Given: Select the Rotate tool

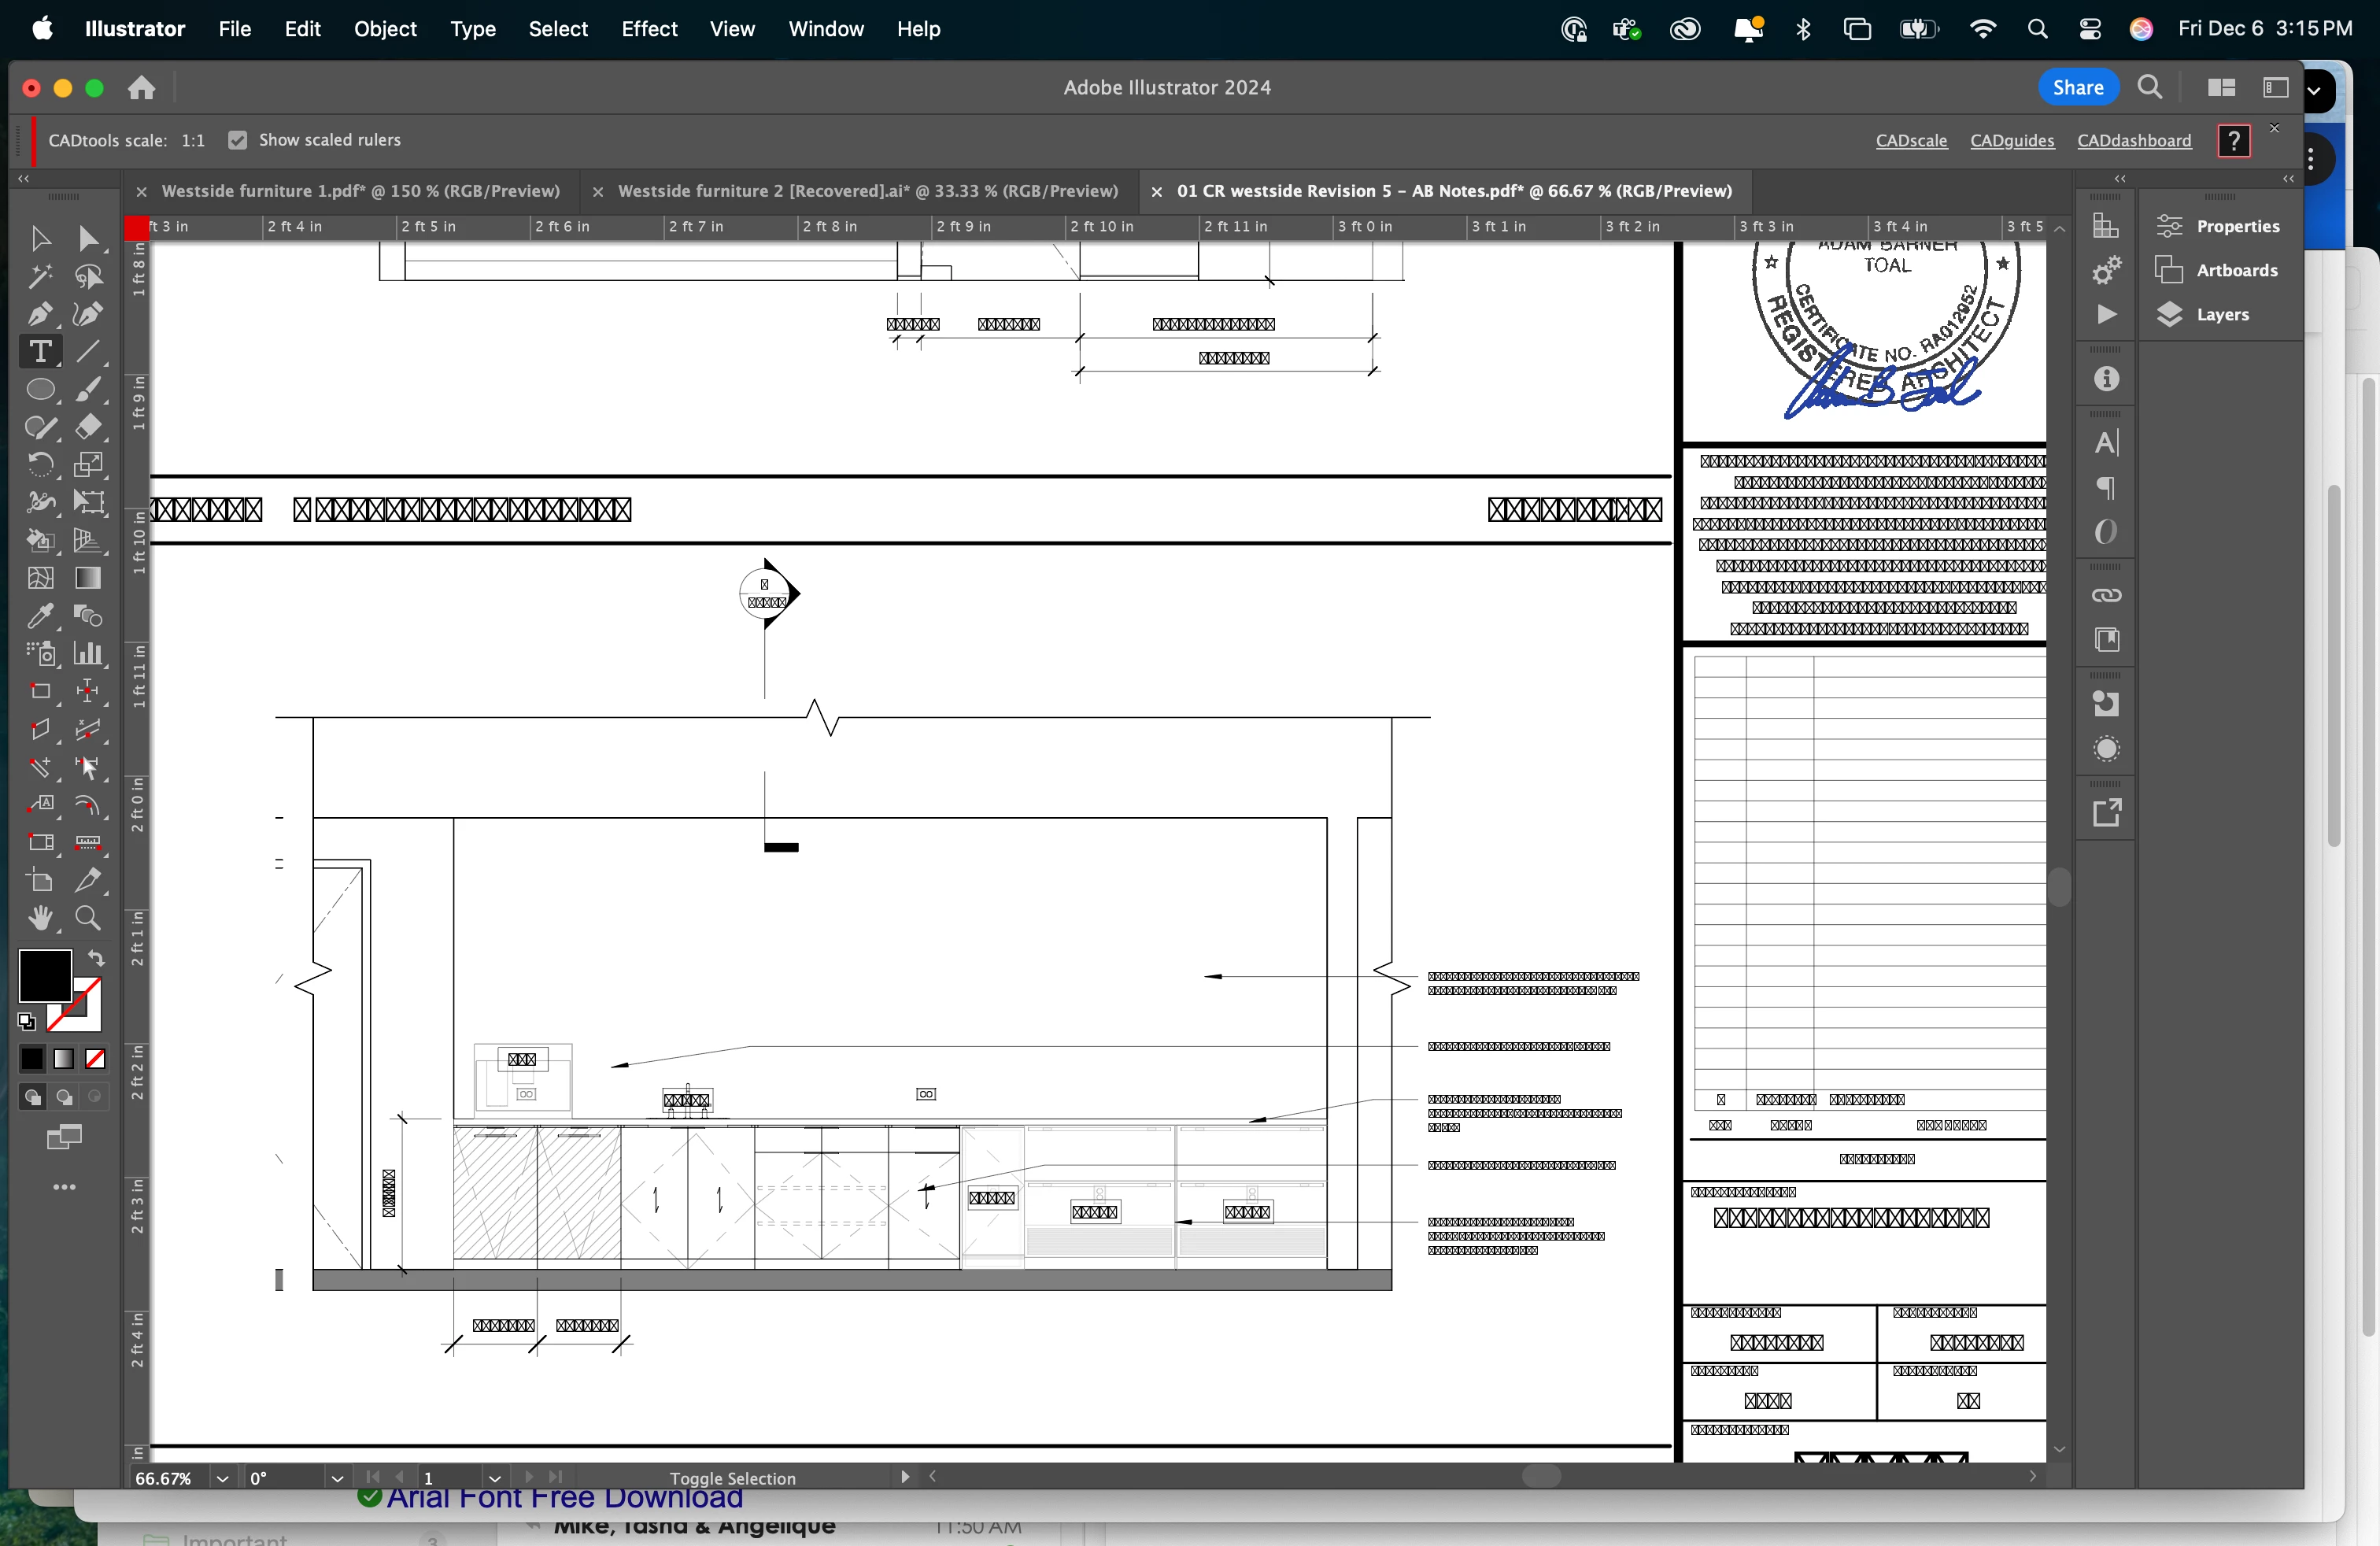Looking at the screenshot, I should point(40,465).
